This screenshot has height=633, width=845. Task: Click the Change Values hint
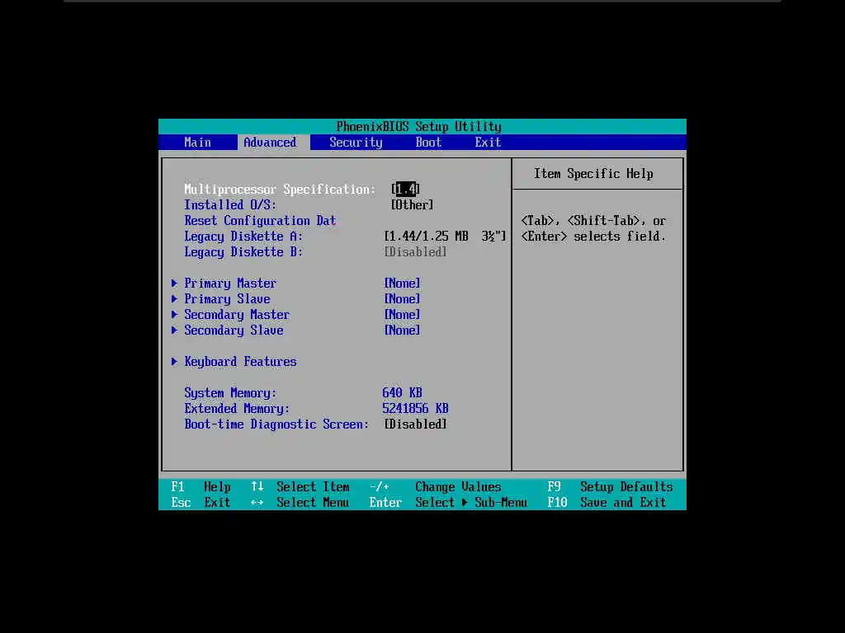point(458,486)
